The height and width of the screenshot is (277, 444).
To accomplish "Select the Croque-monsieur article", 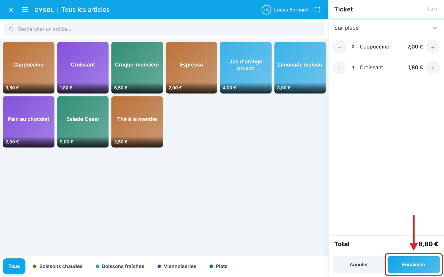I will click(137, 68).
